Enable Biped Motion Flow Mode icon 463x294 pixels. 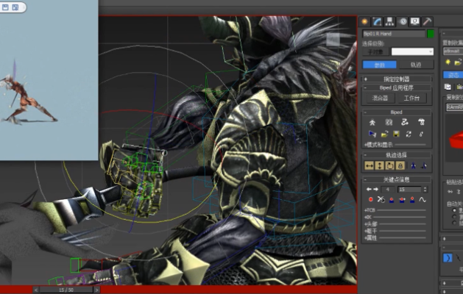click(x=405, y=122)
